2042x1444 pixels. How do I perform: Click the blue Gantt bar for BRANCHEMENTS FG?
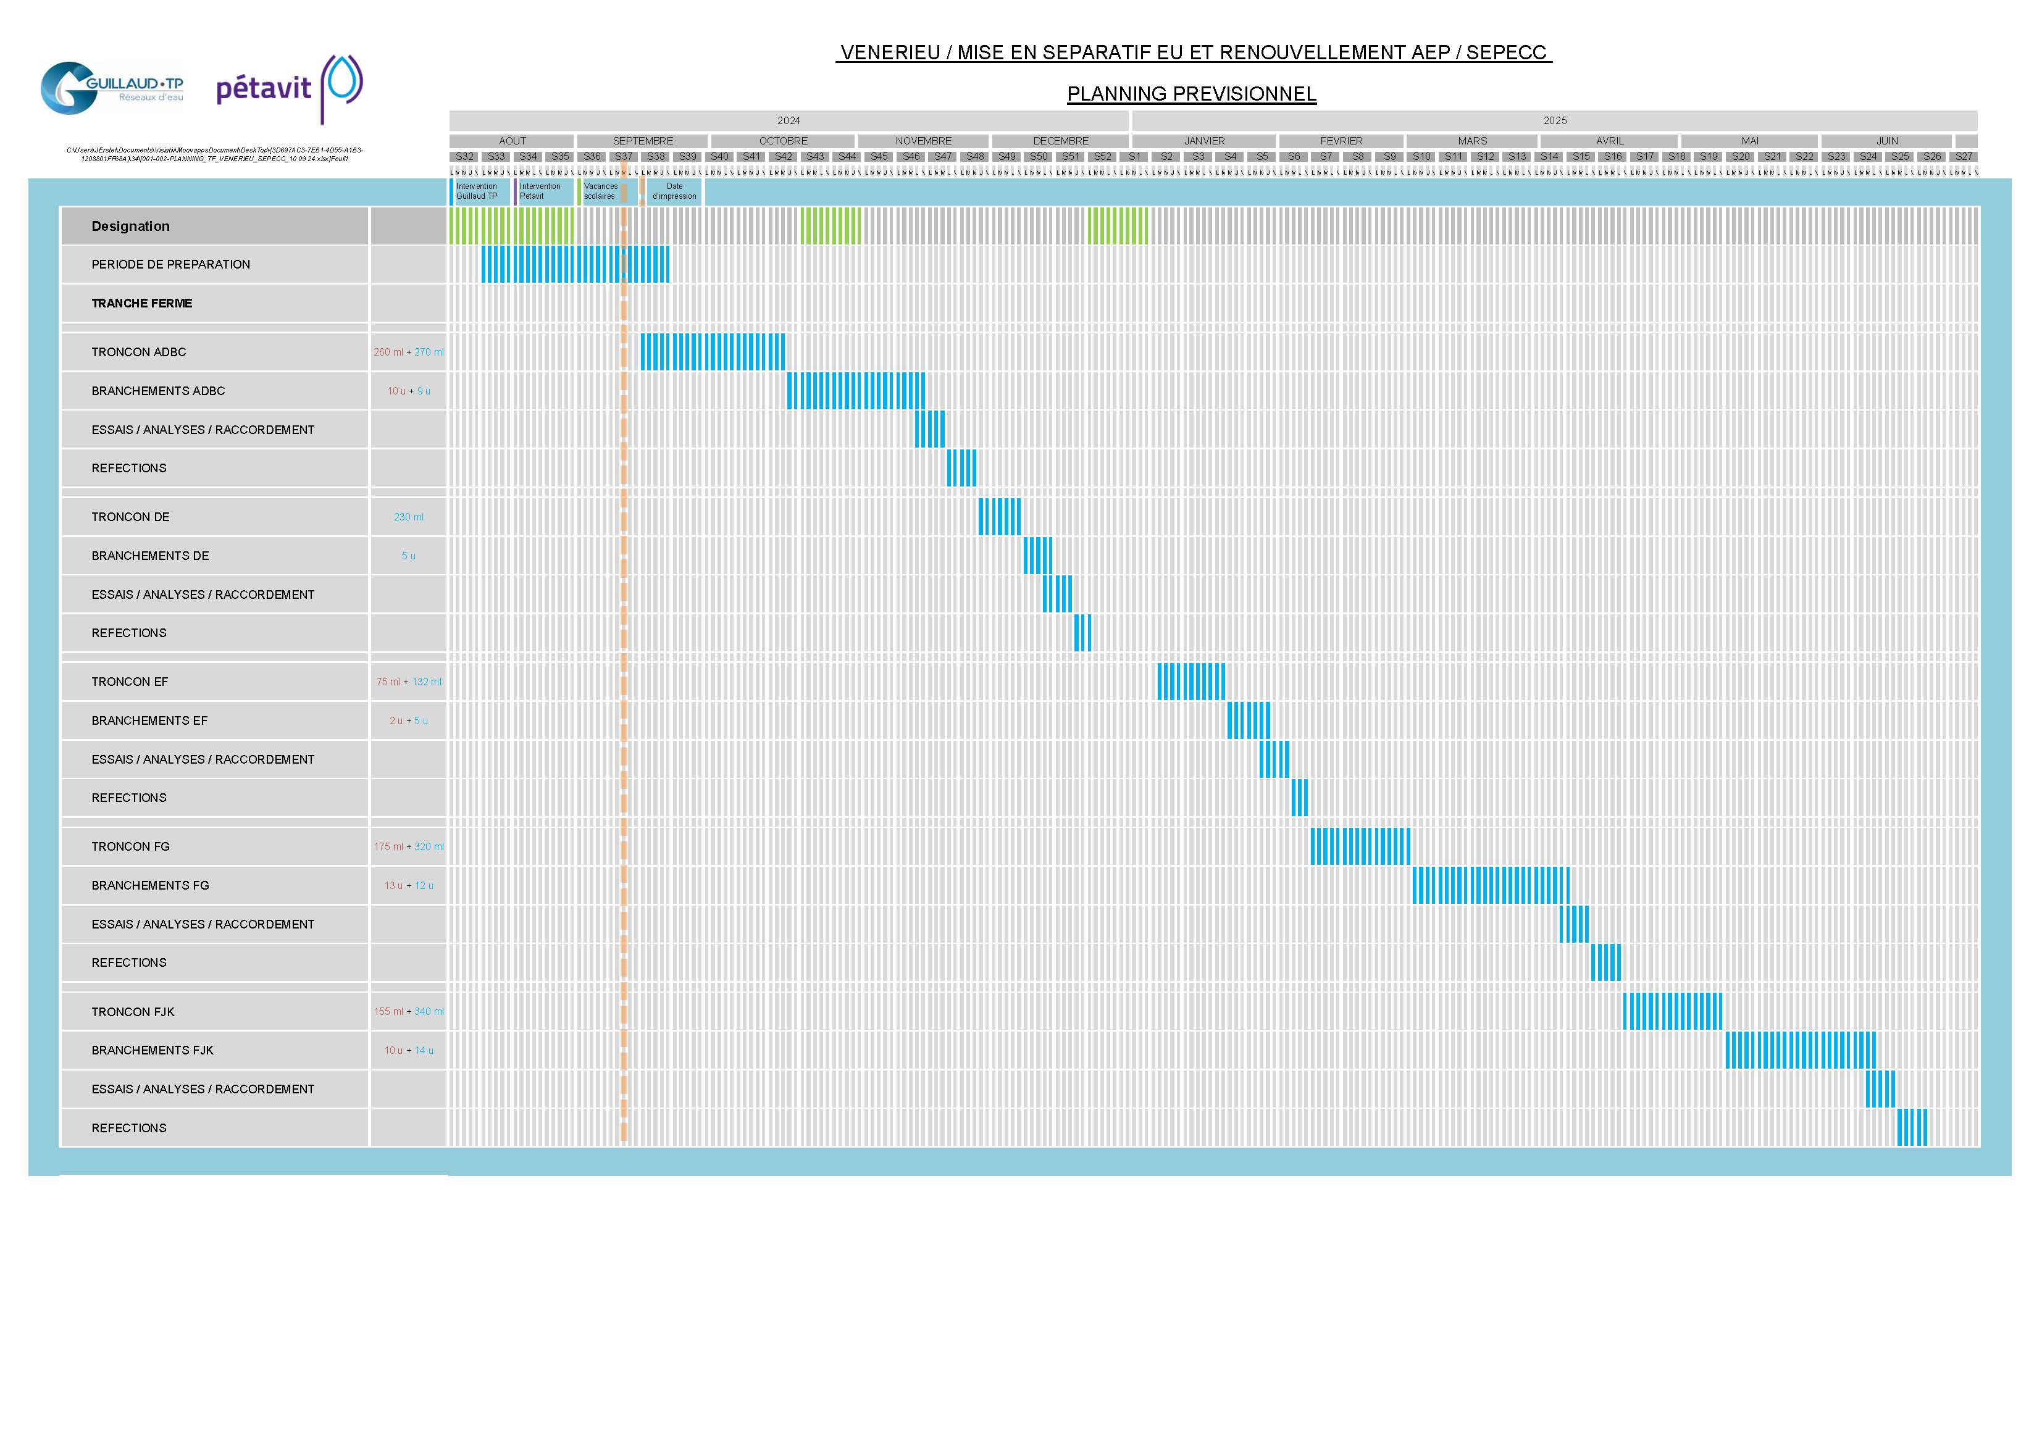(x=1491, y=886)
